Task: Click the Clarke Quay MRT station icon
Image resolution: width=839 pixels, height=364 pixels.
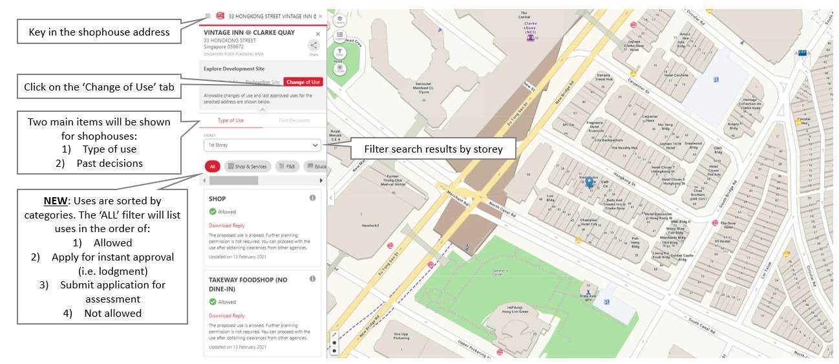Action: point(531,37)
